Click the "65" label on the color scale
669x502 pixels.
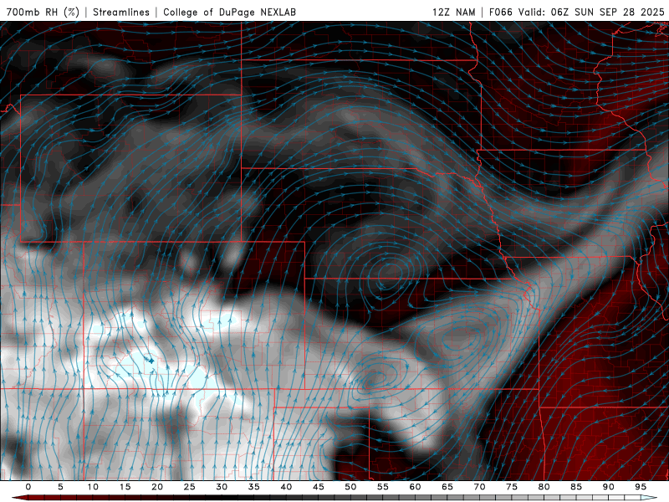coord(447,487)
